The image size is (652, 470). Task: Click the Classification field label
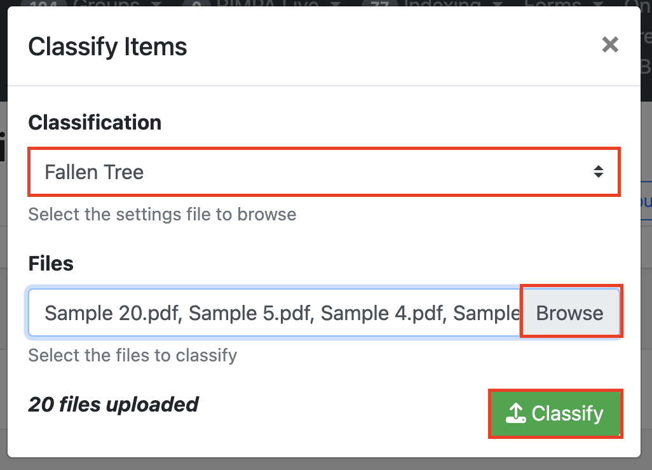coord(95,123)
